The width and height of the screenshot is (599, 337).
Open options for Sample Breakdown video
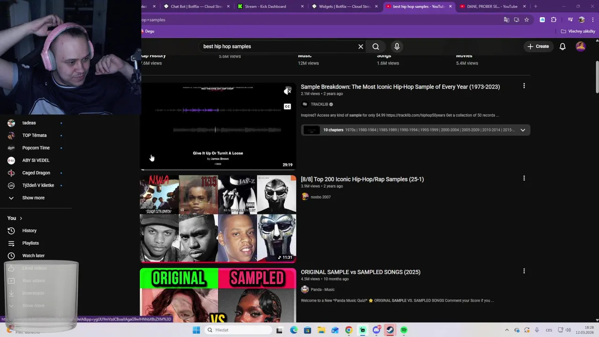524,86
